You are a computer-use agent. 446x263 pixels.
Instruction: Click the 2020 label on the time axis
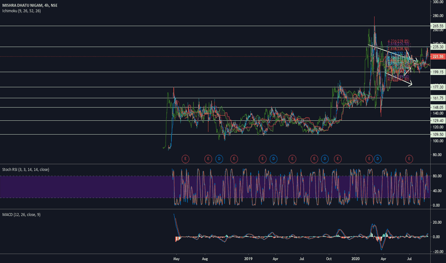pyautogui.click(x=355, y=259)
